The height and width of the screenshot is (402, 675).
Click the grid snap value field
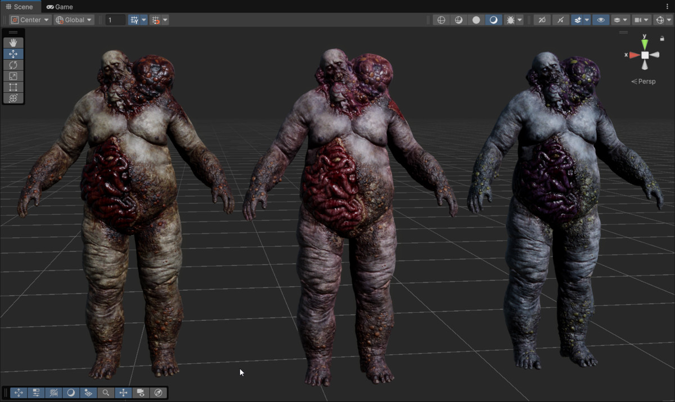[x=115, y=20]
